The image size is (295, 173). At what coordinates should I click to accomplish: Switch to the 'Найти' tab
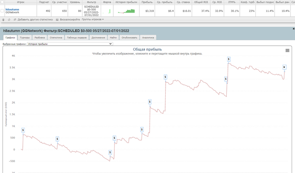click(x=113, y=37)
